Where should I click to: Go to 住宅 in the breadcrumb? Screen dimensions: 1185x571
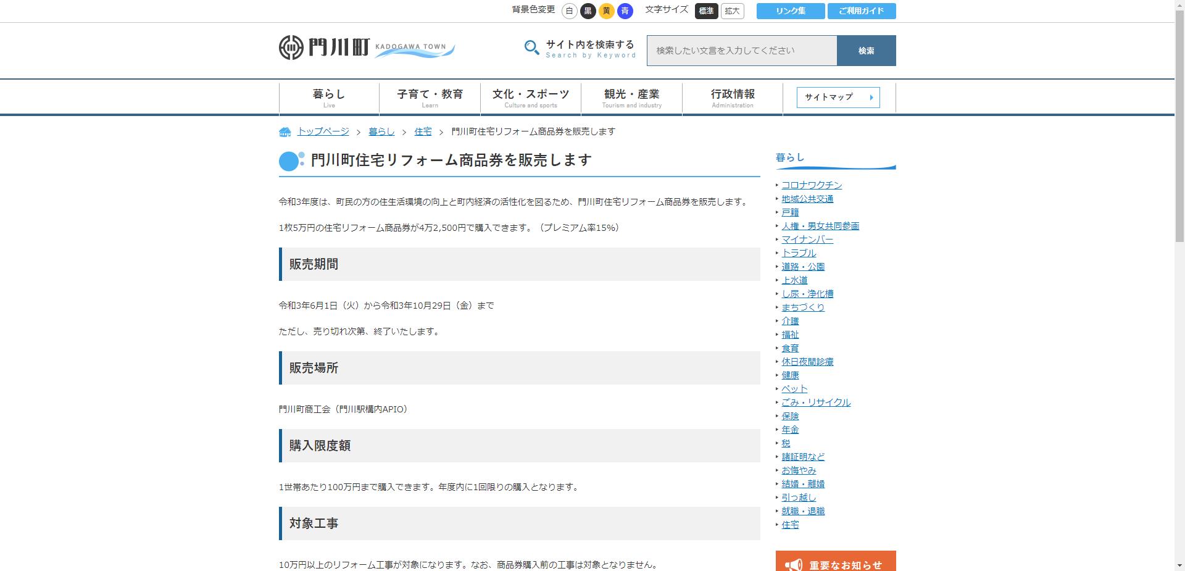(423, 131)
